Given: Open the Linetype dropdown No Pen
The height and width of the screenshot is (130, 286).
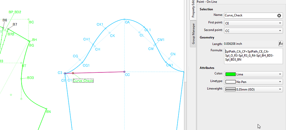Looking at the screenshot, I should tap(253, 82).
